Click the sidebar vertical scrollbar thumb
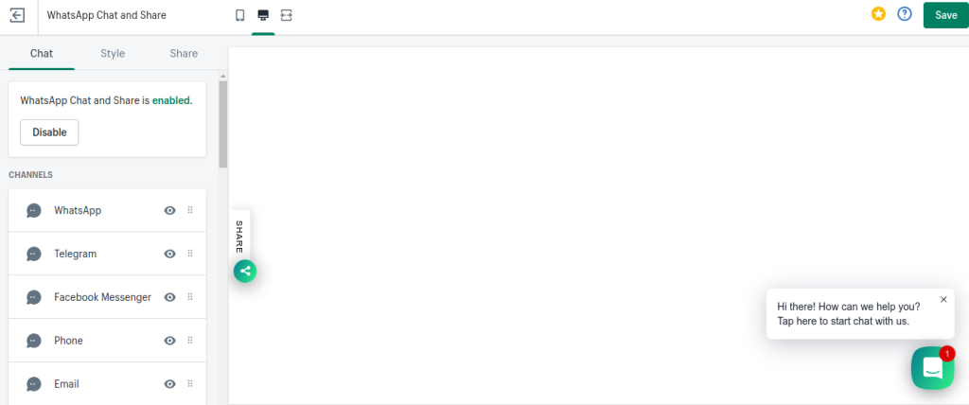The image size is (969, 405). (223, 124)
